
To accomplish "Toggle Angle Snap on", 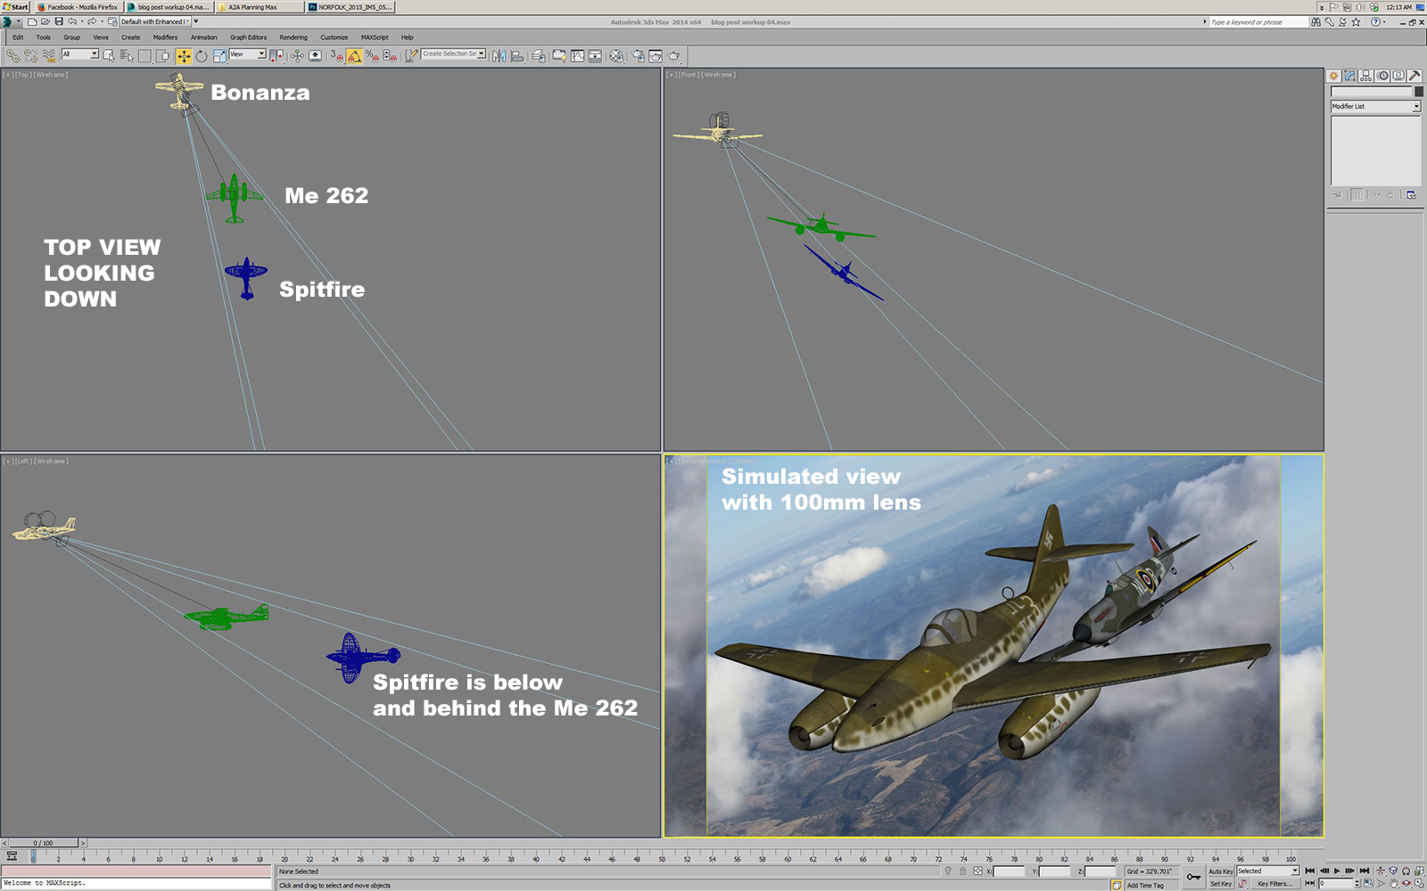I will pyautogui.click(x=354, y=55).
